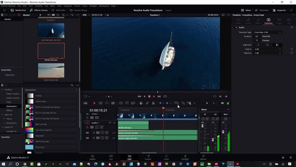The image size is (296, 167).
Task: Select Generators in the Toolbox tree
Action: click(x=12, y=106)
